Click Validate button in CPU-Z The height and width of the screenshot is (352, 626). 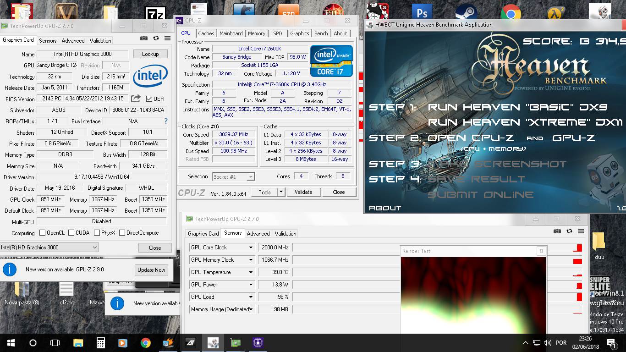[x=303, y=192]
